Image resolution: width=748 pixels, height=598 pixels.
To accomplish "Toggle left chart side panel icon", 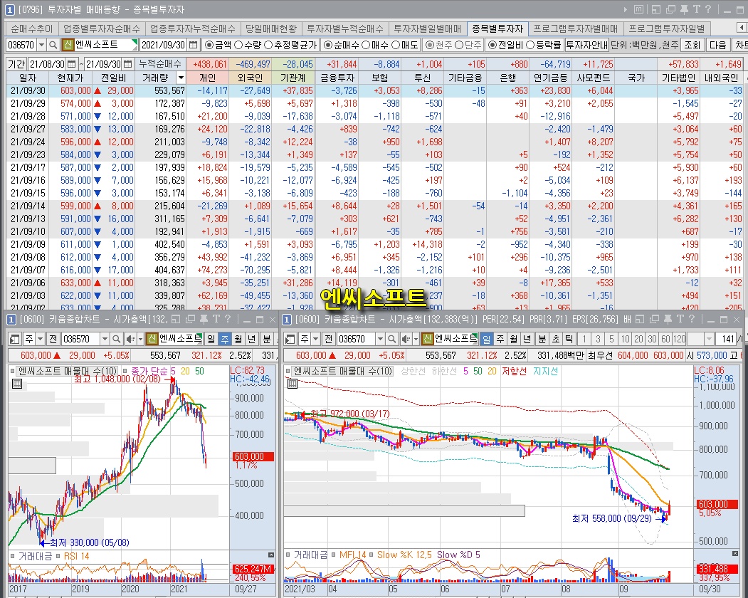I will pos(14,339).
